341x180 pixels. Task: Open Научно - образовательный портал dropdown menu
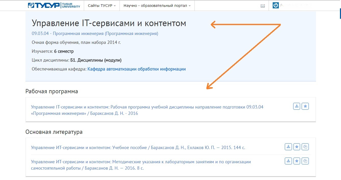(x=157, y=6)
